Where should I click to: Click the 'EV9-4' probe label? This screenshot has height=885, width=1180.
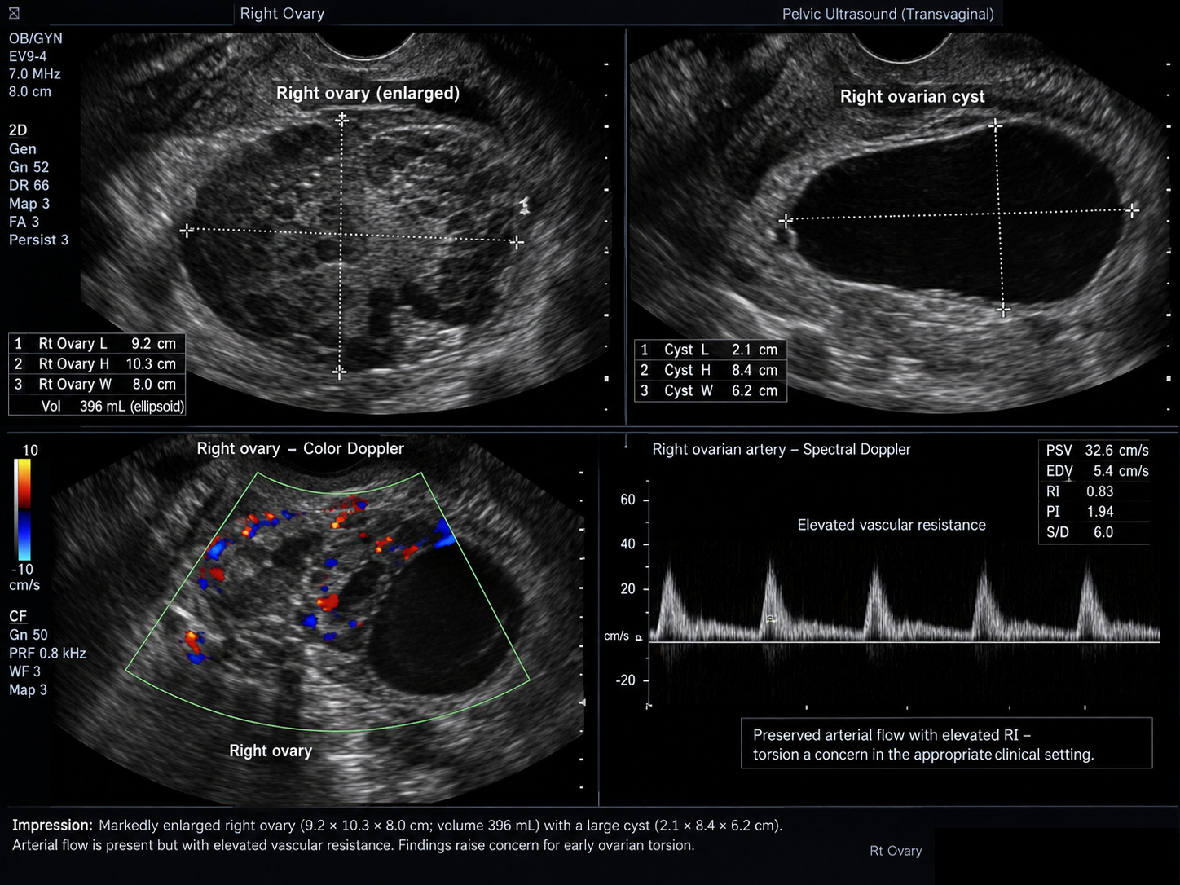click(28, 56)
